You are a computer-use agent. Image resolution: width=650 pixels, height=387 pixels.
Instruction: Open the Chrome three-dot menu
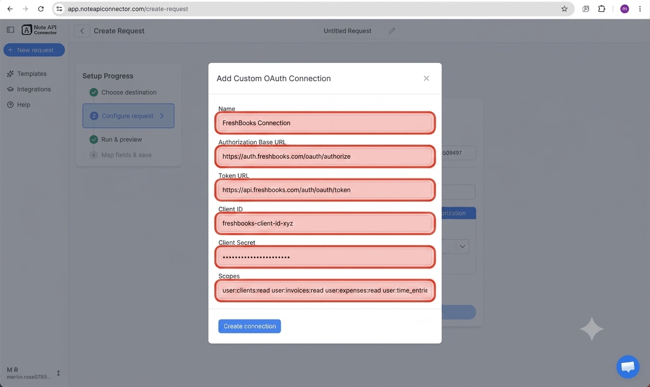click(640, 9)
